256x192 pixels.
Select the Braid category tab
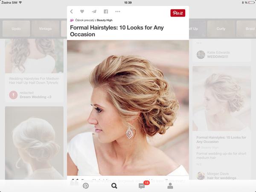(246, 29)
